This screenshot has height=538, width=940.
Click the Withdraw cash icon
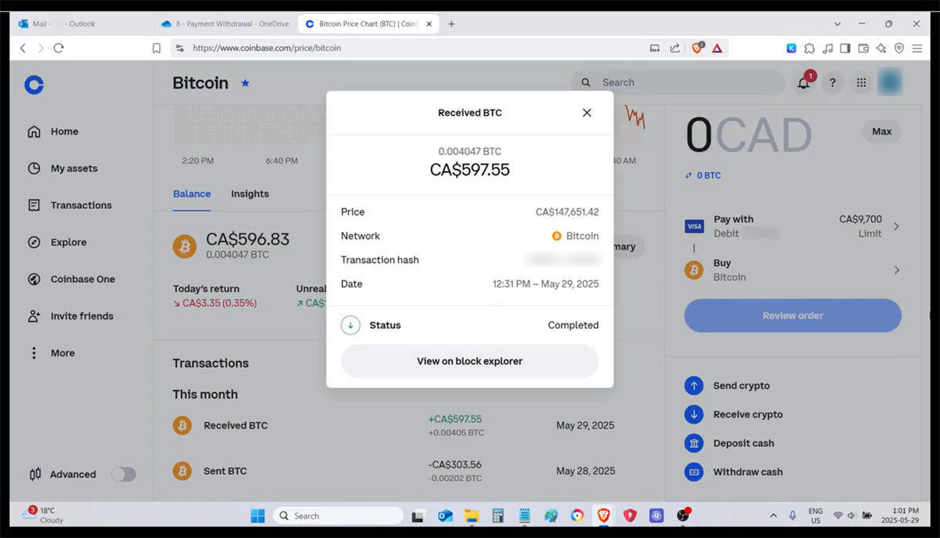pos(694,472)
